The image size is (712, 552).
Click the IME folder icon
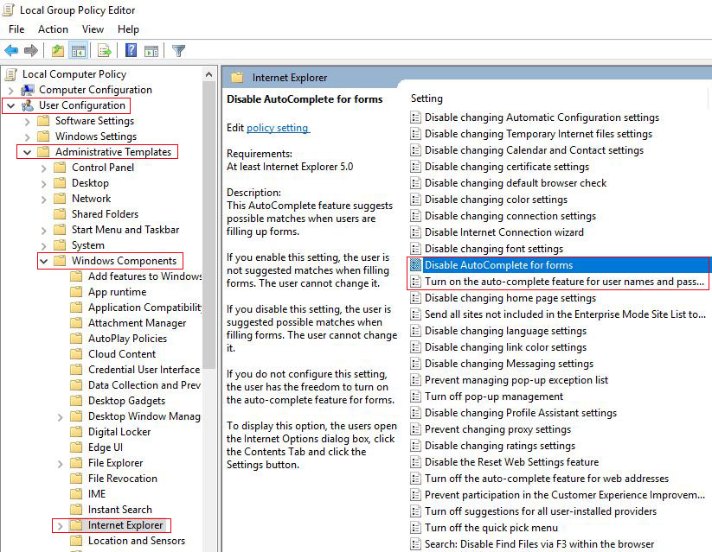[x=76, y=493]
